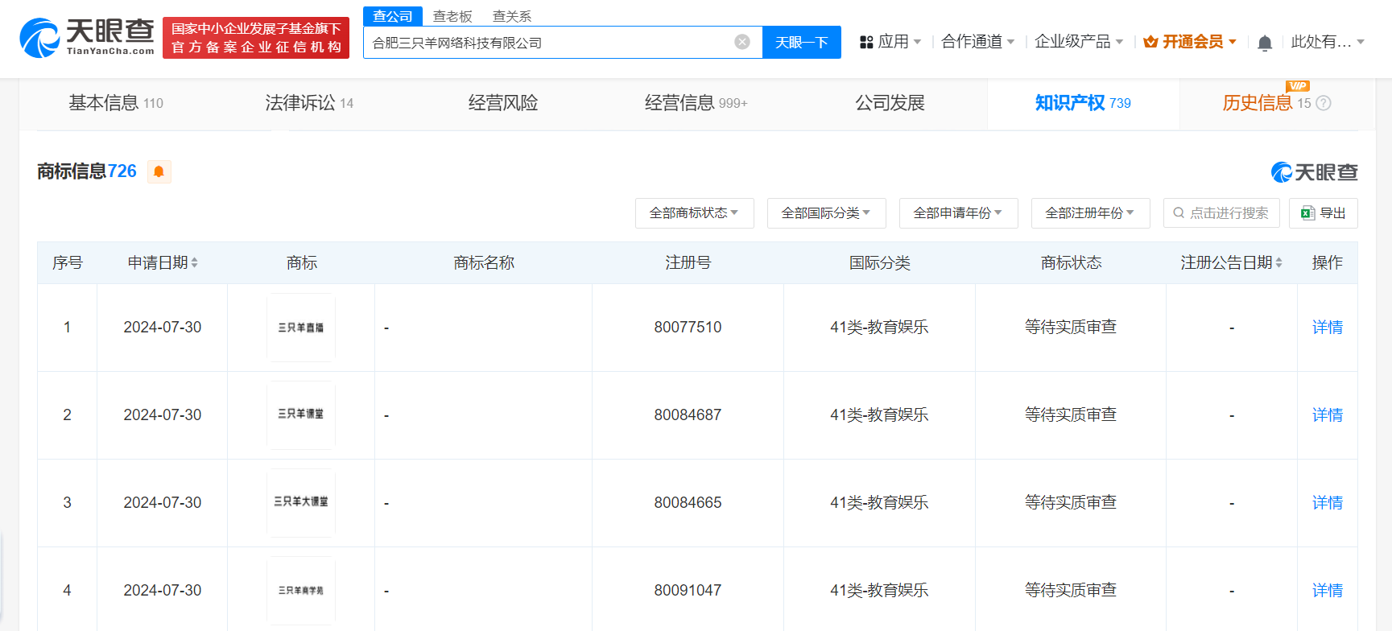Click 等待实质审查 status in row 2
Screen dimensions: 1392x631
(1071, 415)
